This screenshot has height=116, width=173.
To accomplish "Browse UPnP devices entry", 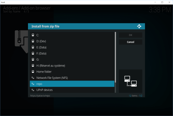I will coord(72,90).
